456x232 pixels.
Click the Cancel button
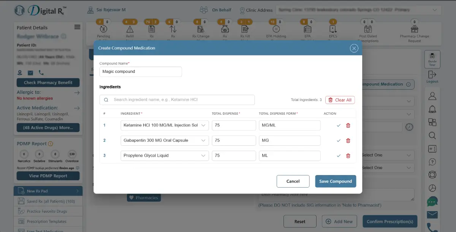293,181
